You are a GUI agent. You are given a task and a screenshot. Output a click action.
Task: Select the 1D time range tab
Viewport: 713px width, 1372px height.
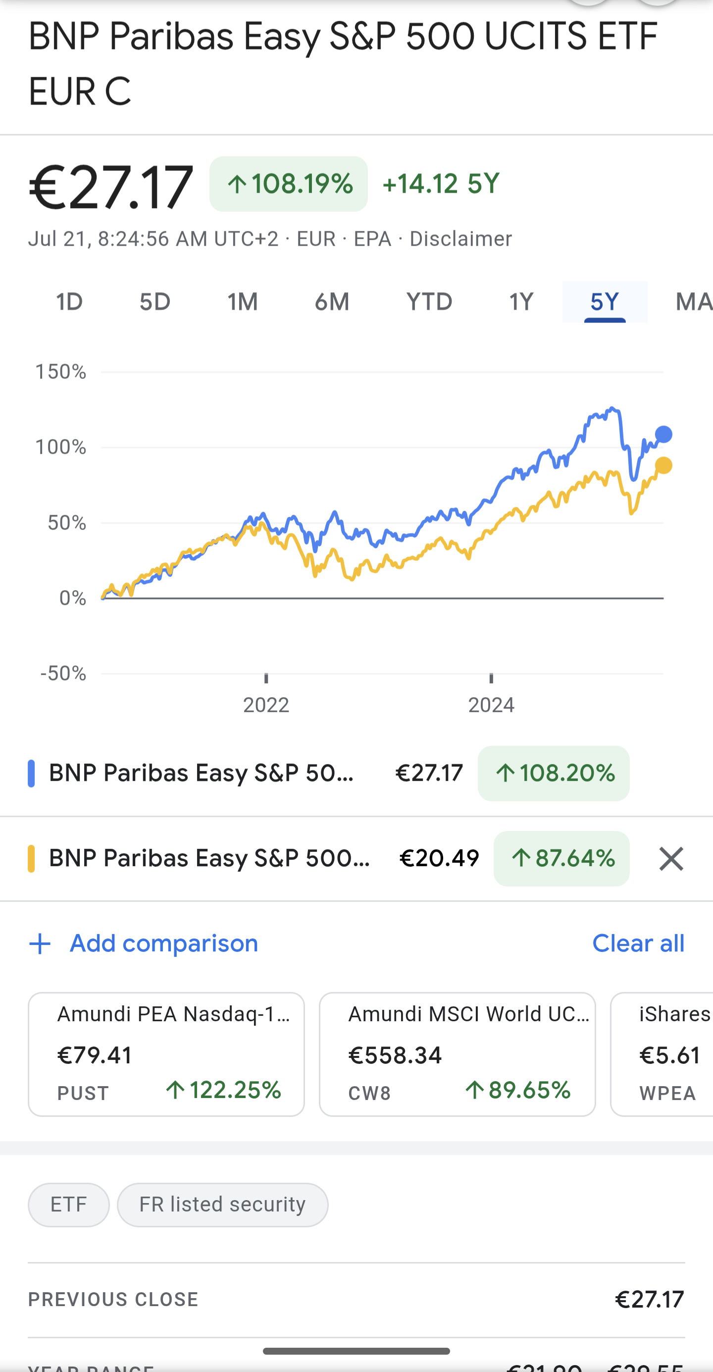click(x=70, y=302)
